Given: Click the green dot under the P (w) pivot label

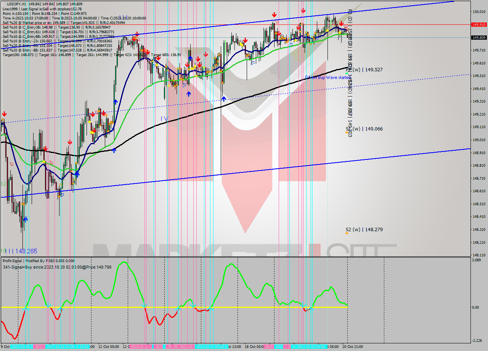Looking at the screenshot, I should coord(347,74).
